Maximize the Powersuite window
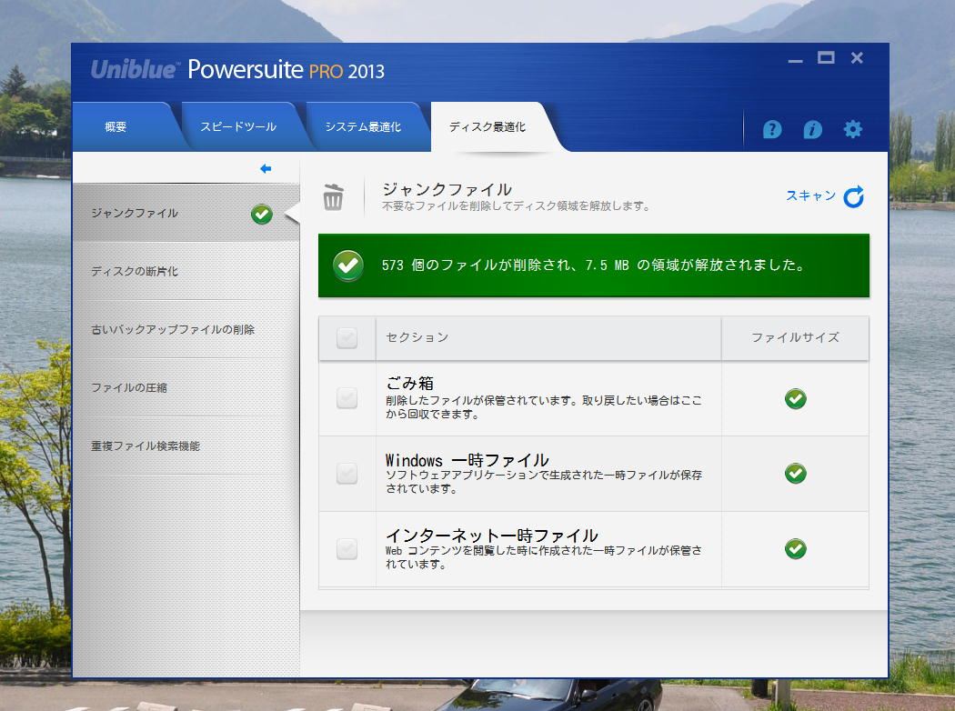955x711 pixels. coord(826,58)
